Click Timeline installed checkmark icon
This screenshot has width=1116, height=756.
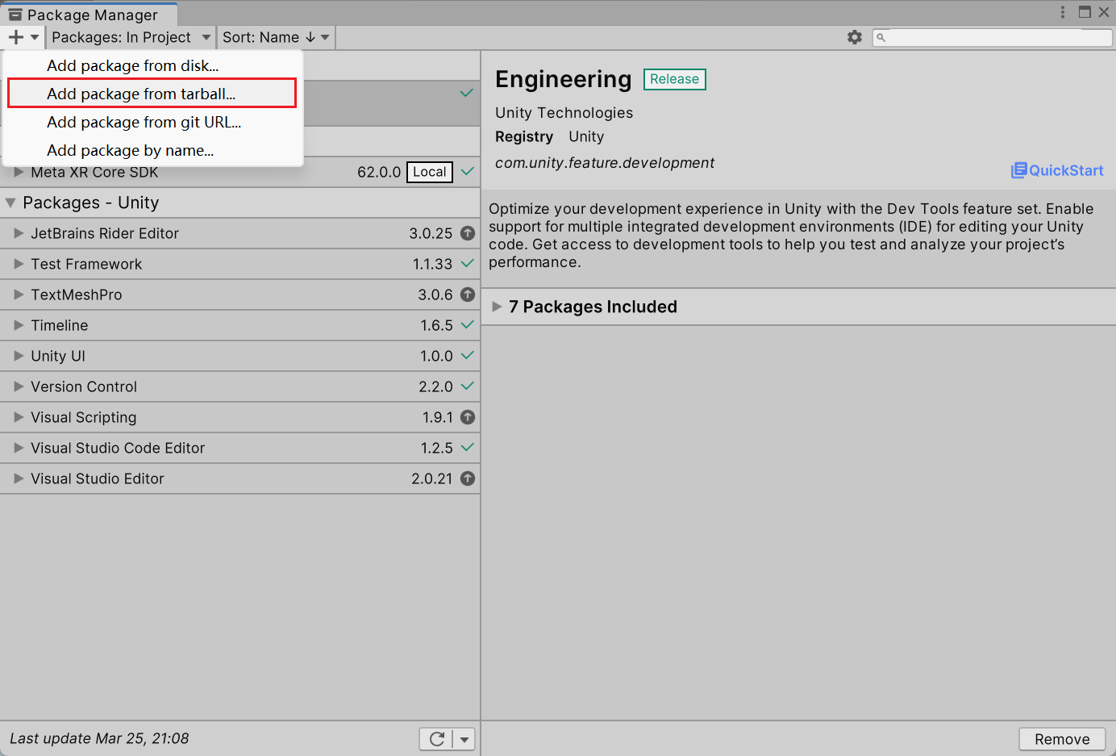(468, 325)
